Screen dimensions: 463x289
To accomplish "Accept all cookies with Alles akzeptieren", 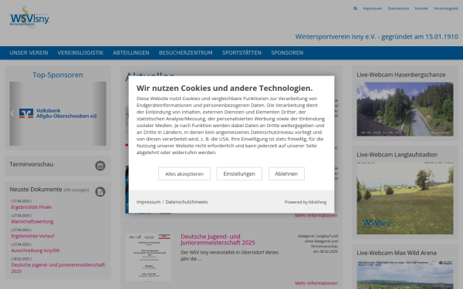I will [x=184, y=173].
